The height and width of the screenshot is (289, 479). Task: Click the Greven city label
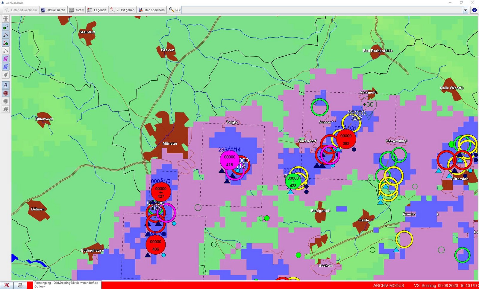point(168,50)
